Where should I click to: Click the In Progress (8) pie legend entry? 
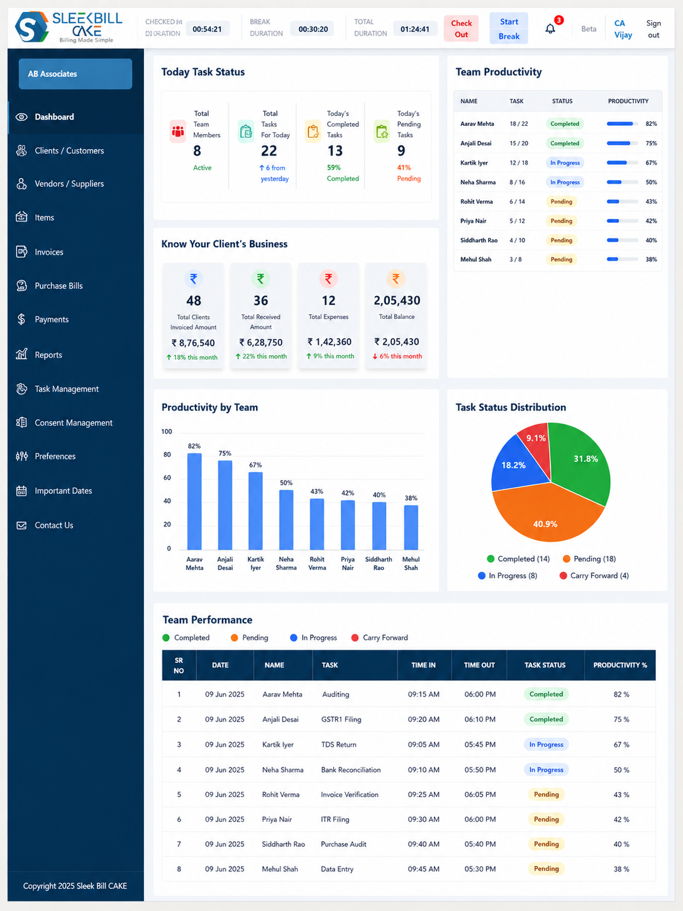pyautogui.click(x=508, y=576)
